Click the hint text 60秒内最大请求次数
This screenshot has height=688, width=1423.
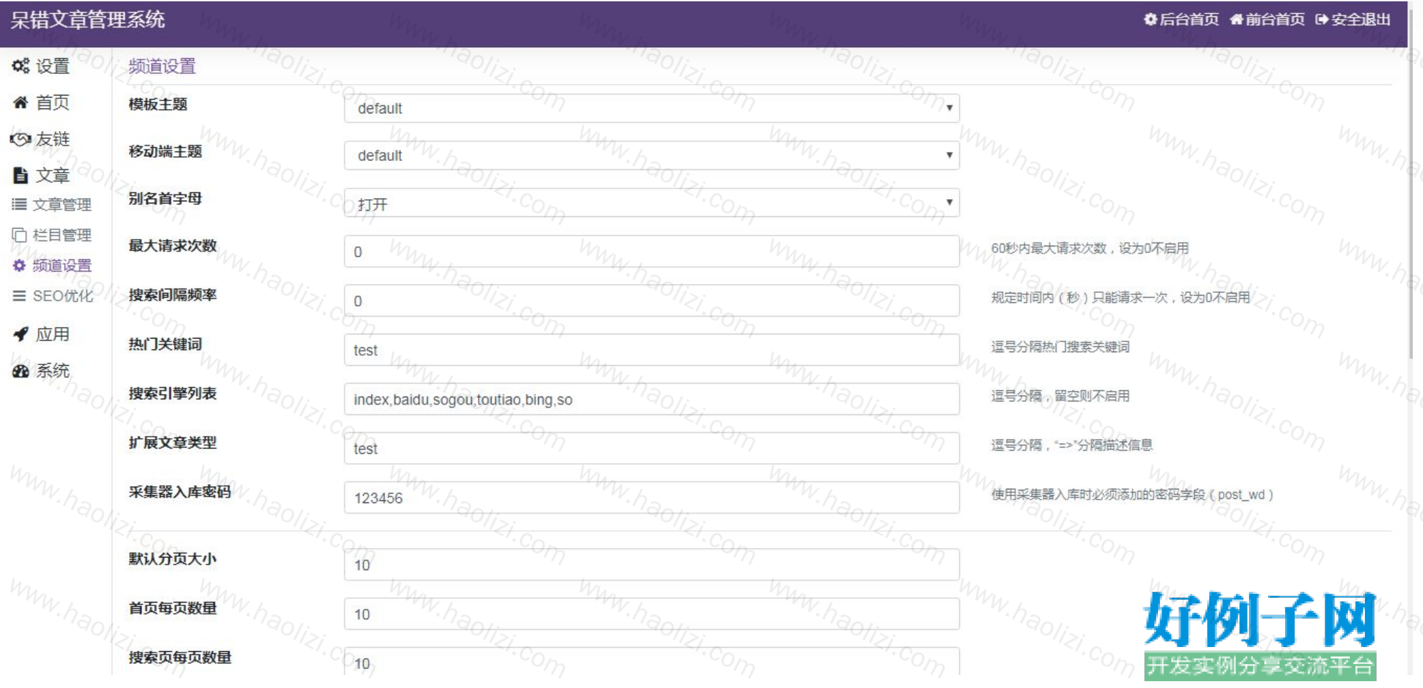pos(1090,248)
